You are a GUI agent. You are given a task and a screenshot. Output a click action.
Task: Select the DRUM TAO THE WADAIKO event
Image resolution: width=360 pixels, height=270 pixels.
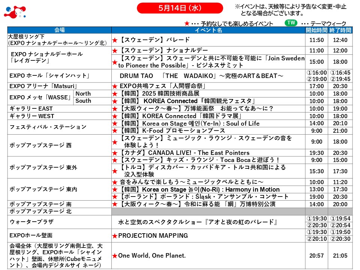pyautogui.click(x=201, y=76)
